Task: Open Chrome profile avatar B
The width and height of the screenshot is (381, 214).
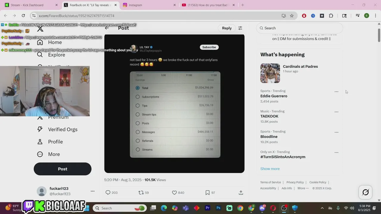Action: point(366,16)
